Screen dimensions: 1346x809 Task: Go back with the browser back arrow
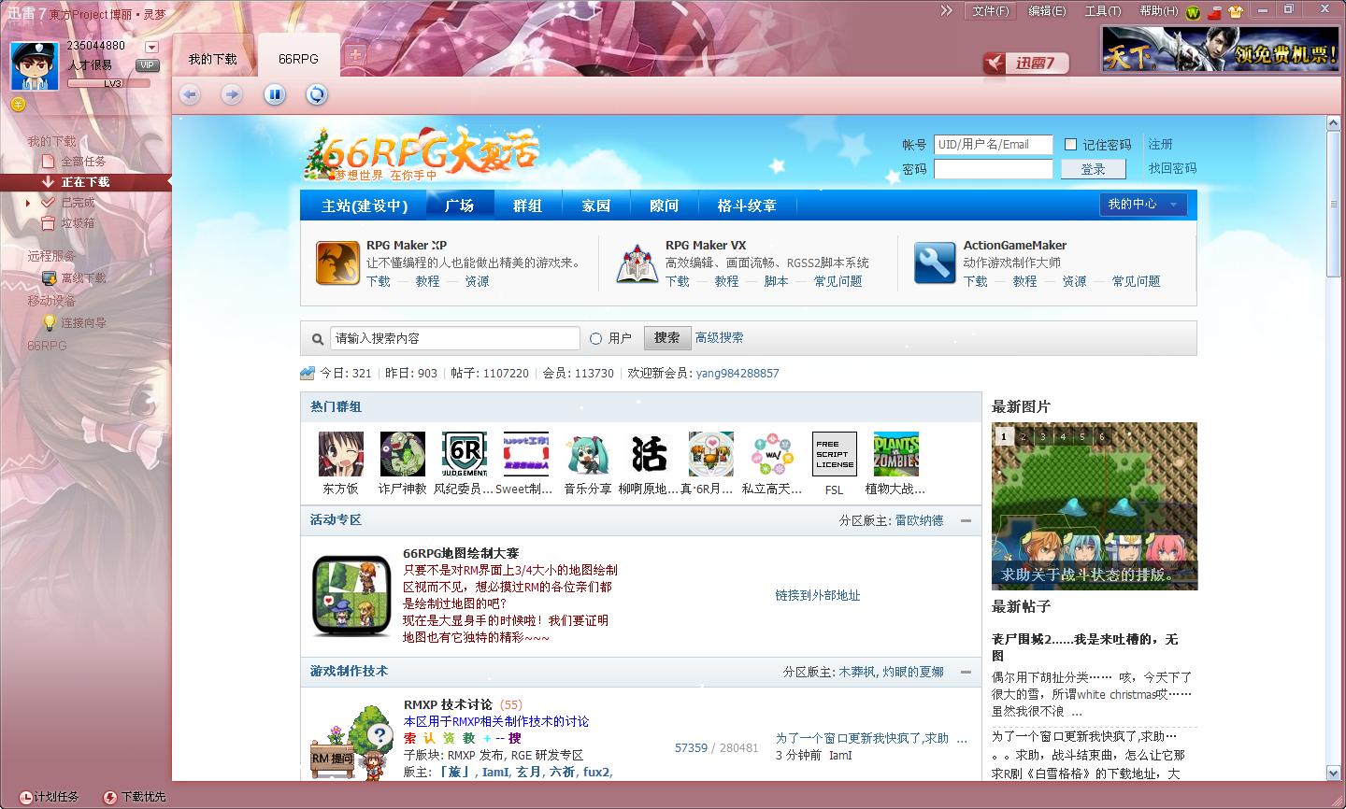[190, 94]
